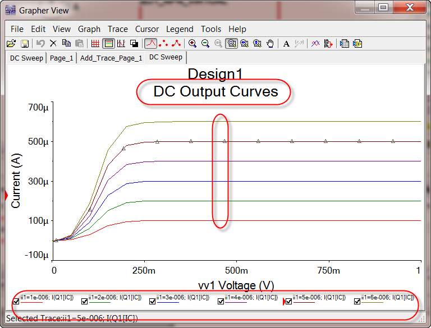Click the Current (A) axis label
This screenshot has width=431, height=328.
point(16,181)
